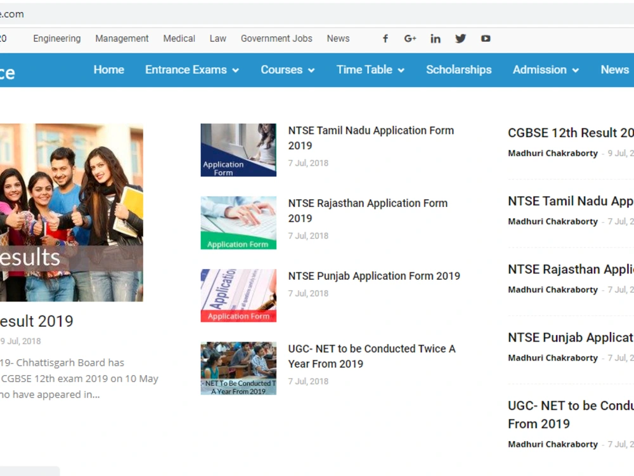This screenshot has width=634, height=476.
Task: Click 7 Jul, 2018 under UGC-NET article
Action: [x=308, y=381]
